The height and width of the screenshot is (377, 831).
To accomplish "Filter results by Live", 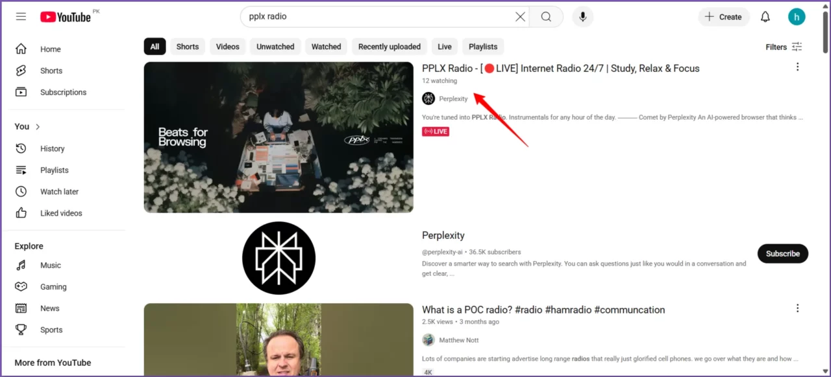I will tap(444, 46).
